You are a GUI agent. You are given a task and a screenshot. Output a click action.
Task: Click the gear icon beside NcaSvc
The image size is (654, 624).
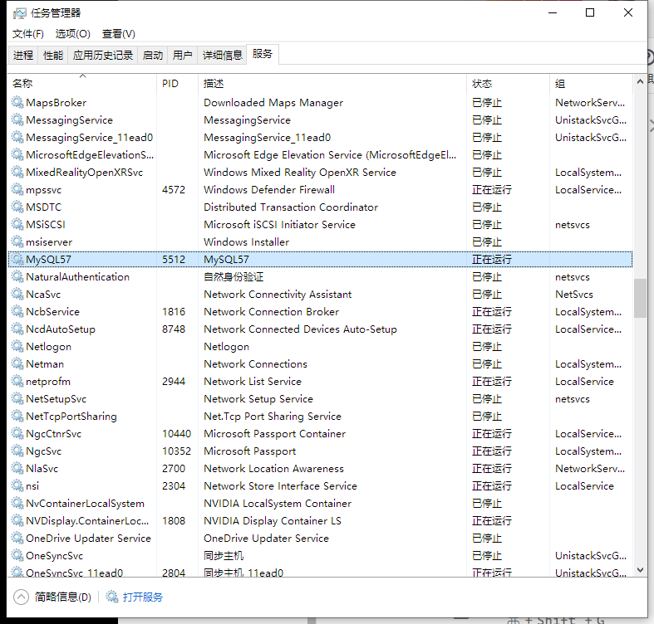(x=17, y=294)
